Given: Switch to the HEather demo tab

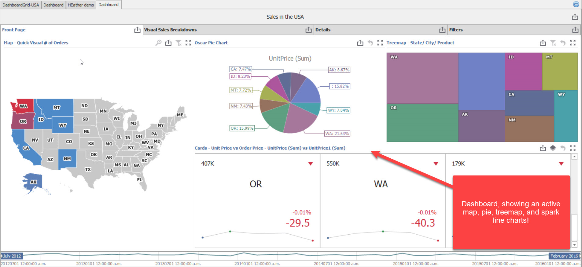Looking at the screenshot, I should coord(81,5).
